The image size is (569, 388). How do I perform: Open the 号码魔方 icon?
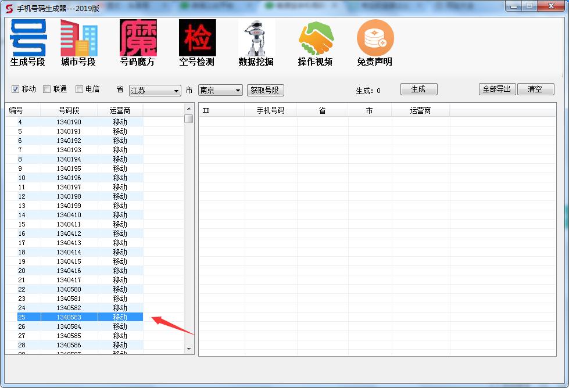point(138,43)
